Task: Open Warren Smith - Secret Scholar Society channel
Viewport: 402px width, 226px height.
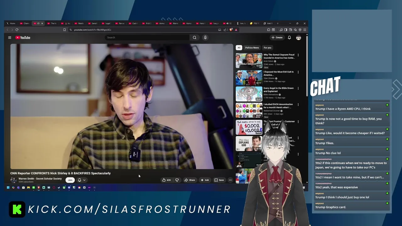Action: [x=40, y=179]
